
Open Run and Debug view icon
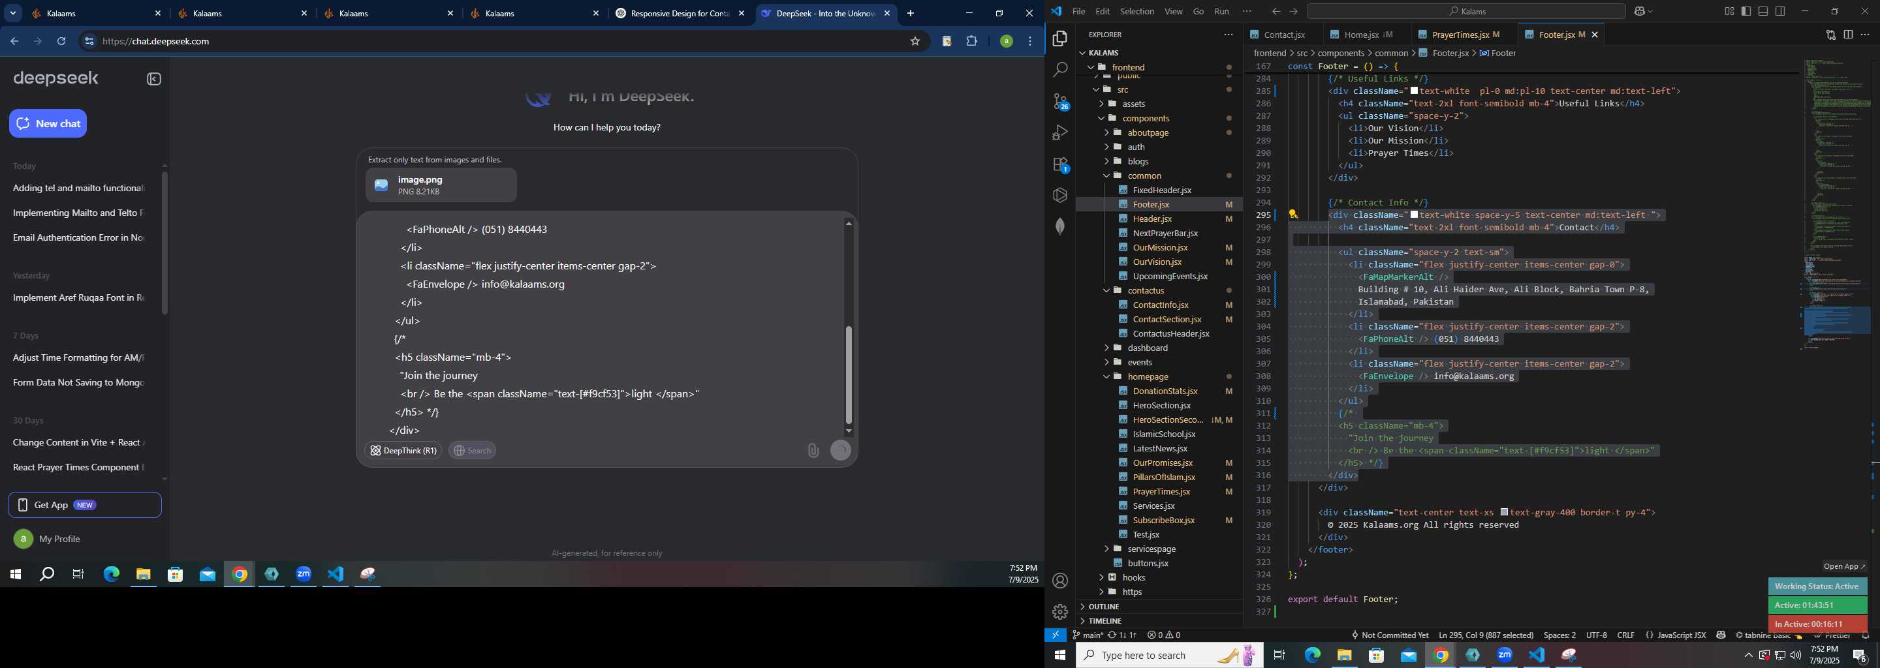[1059, 132]
